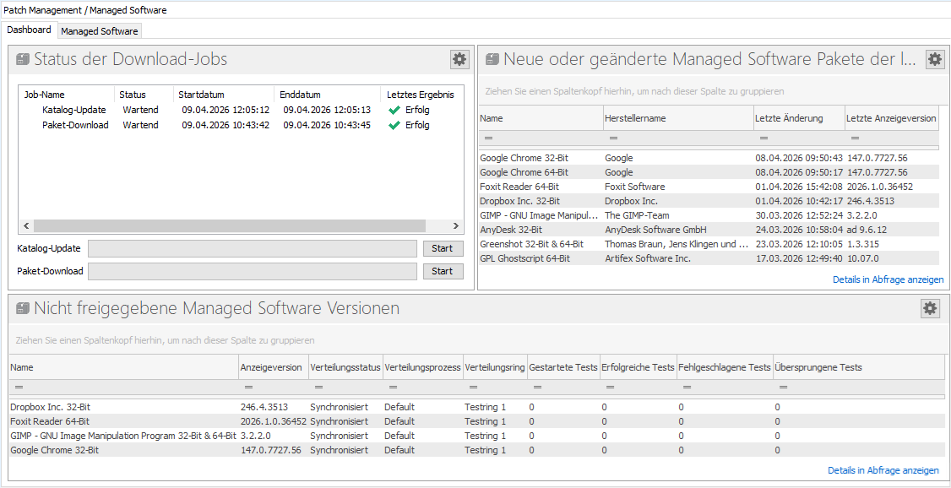Select Foxit Reader 64-Bit in packages list
This screenshot has width=951, height=488.
[709, 187]
